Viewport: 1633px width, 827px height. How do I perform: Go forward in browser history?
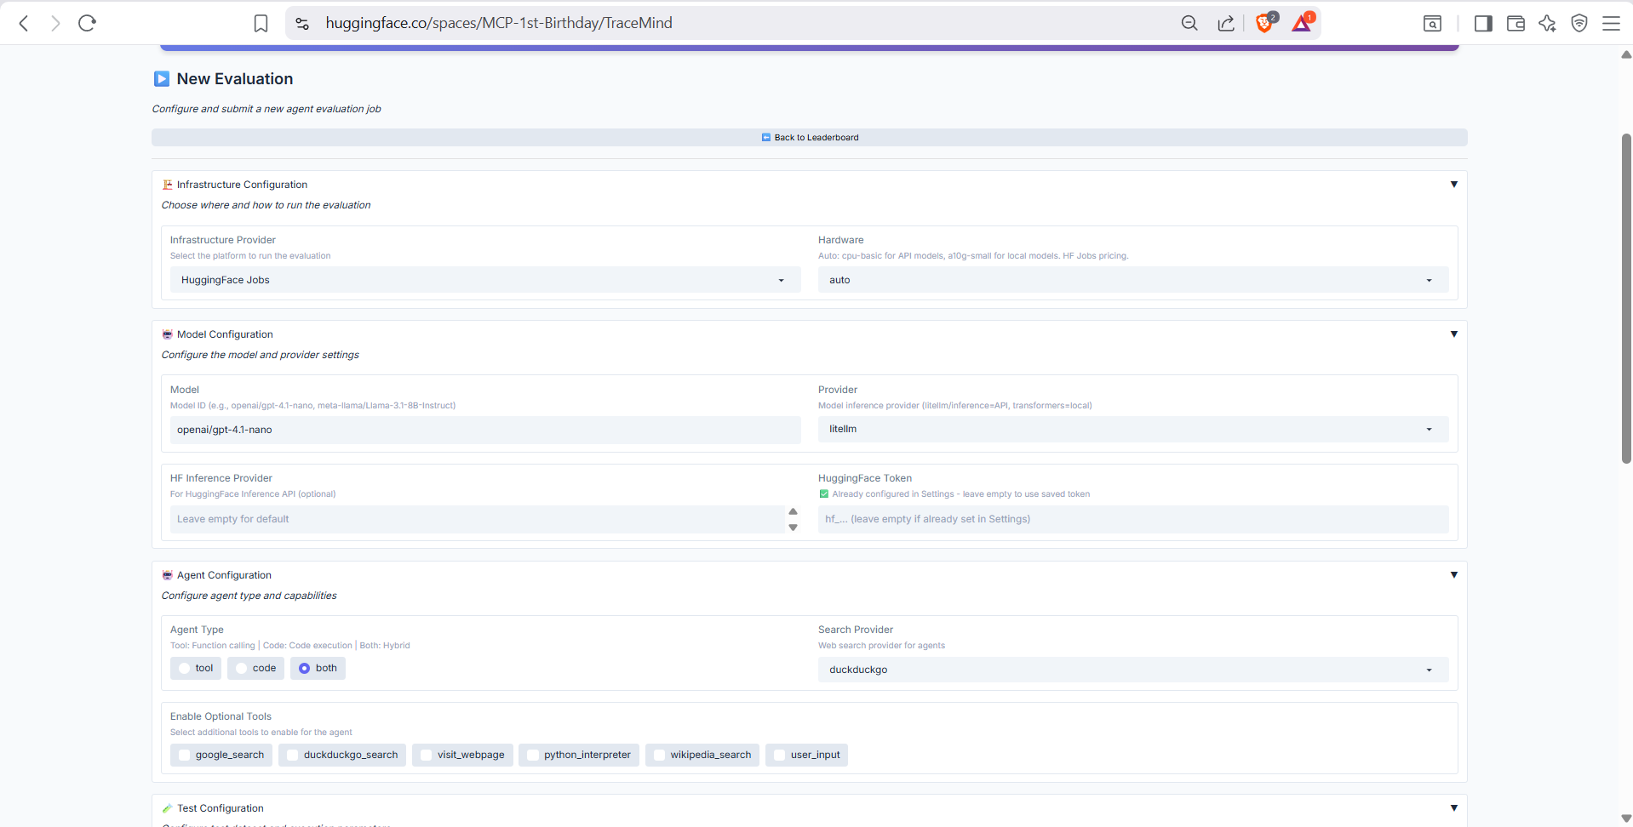55,23
